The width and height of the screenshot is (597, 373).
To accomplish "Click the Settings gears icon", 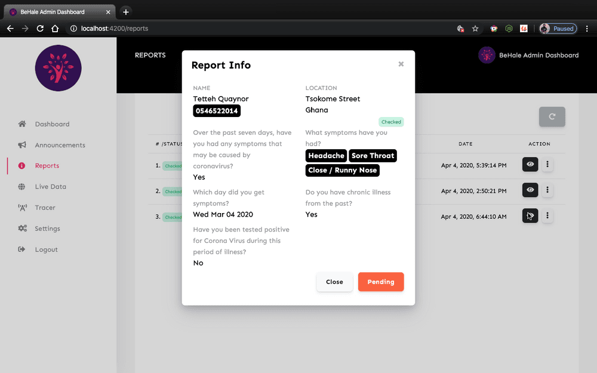I will tap(22, 229).
